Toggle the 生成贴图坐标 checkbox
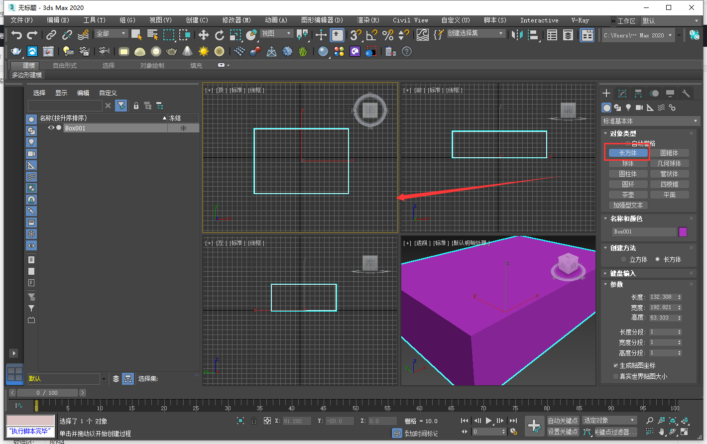Screen dimensions: 707x444 point(616,365)
